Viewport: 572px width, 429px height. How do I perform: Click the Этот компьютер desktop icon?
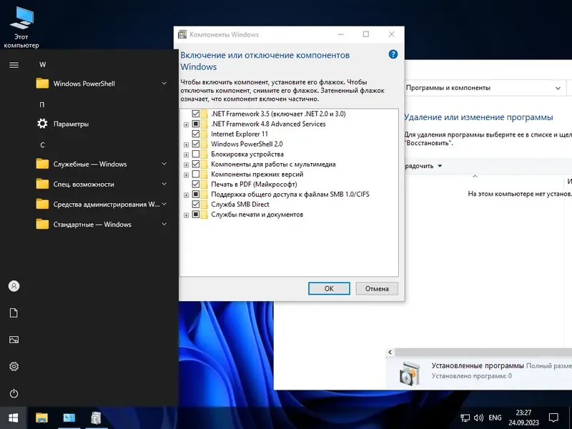tap(21, 18)
